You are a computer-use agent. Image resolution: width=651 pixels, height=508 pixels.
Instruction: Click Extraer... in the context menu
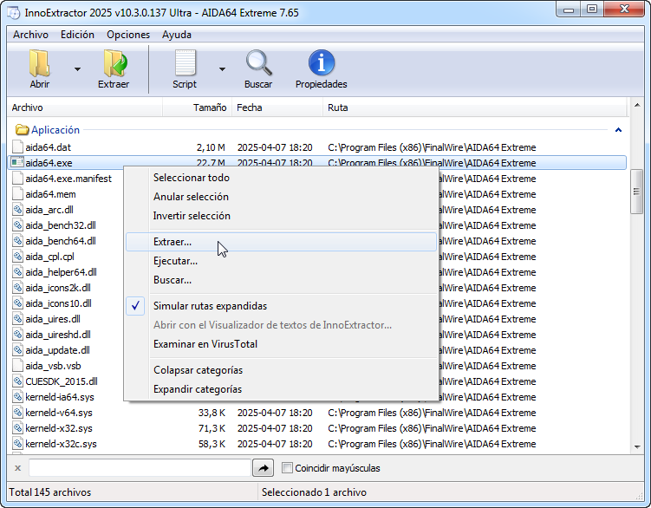tap(281, 242)
